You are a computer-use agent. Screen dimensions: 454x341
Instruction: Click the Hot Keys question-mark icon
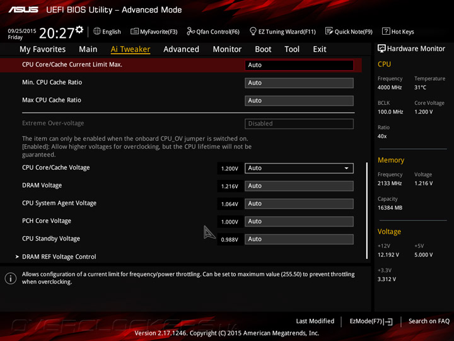click(386, 31)
